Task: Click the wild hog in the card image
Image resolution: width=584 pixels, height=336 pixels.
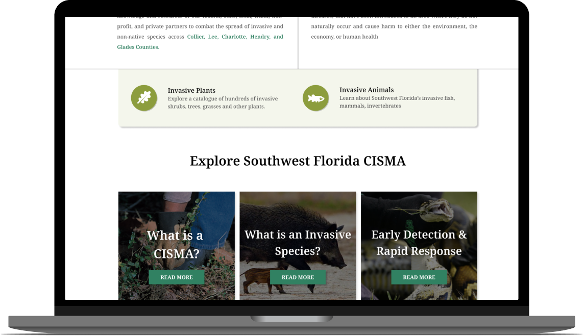Action: point(306,214)
